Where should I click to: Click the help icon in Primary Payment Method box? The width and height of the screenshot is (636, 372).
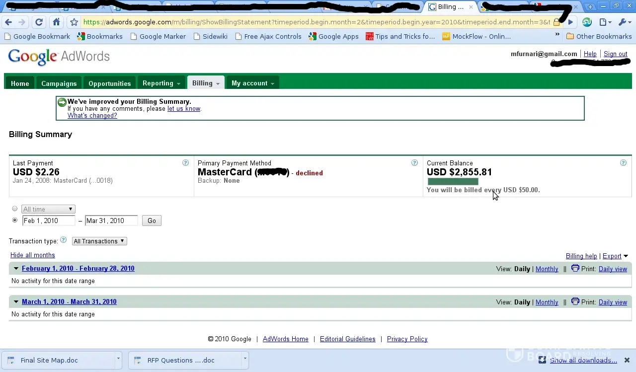[x=414, y=163]
